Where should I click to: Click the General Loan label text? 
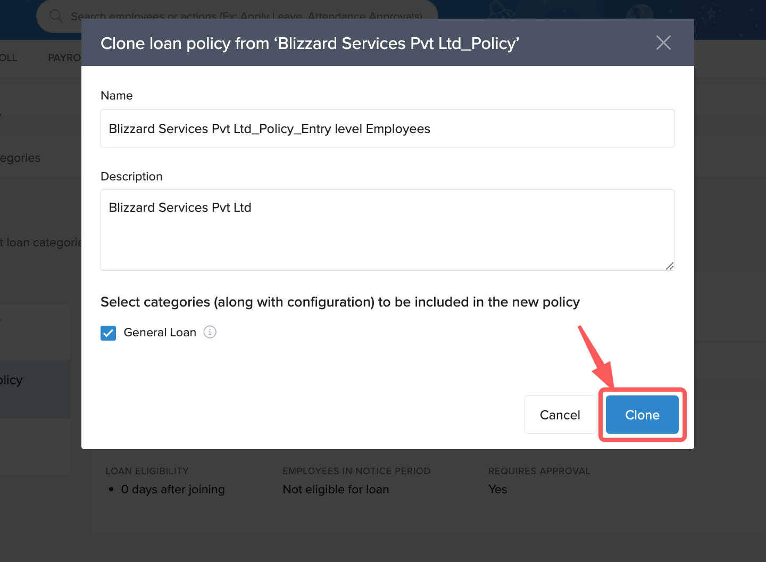(160, 333)
